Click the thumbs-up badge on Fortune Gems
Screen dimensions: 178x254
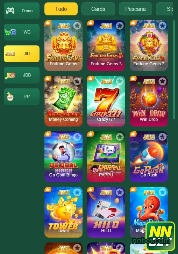click(x=48, y=23)
